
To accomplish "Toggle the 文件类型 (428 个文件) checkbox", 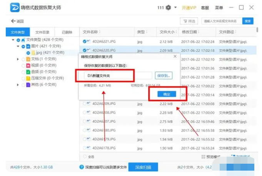I will tap(18, 40).
